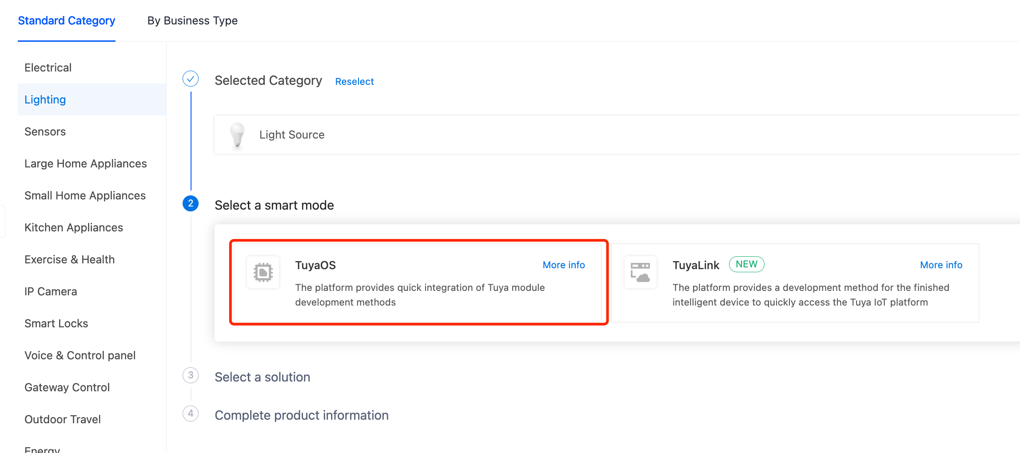Select Electrical category in sidebar
This screenshot has width=1020, height=453.
(92, 68)
